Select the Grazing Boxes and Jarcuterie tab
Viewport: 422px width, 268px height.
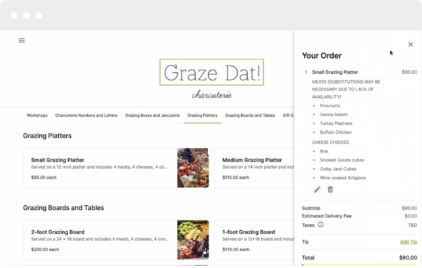pyautogui.click(x=153, y=115)
